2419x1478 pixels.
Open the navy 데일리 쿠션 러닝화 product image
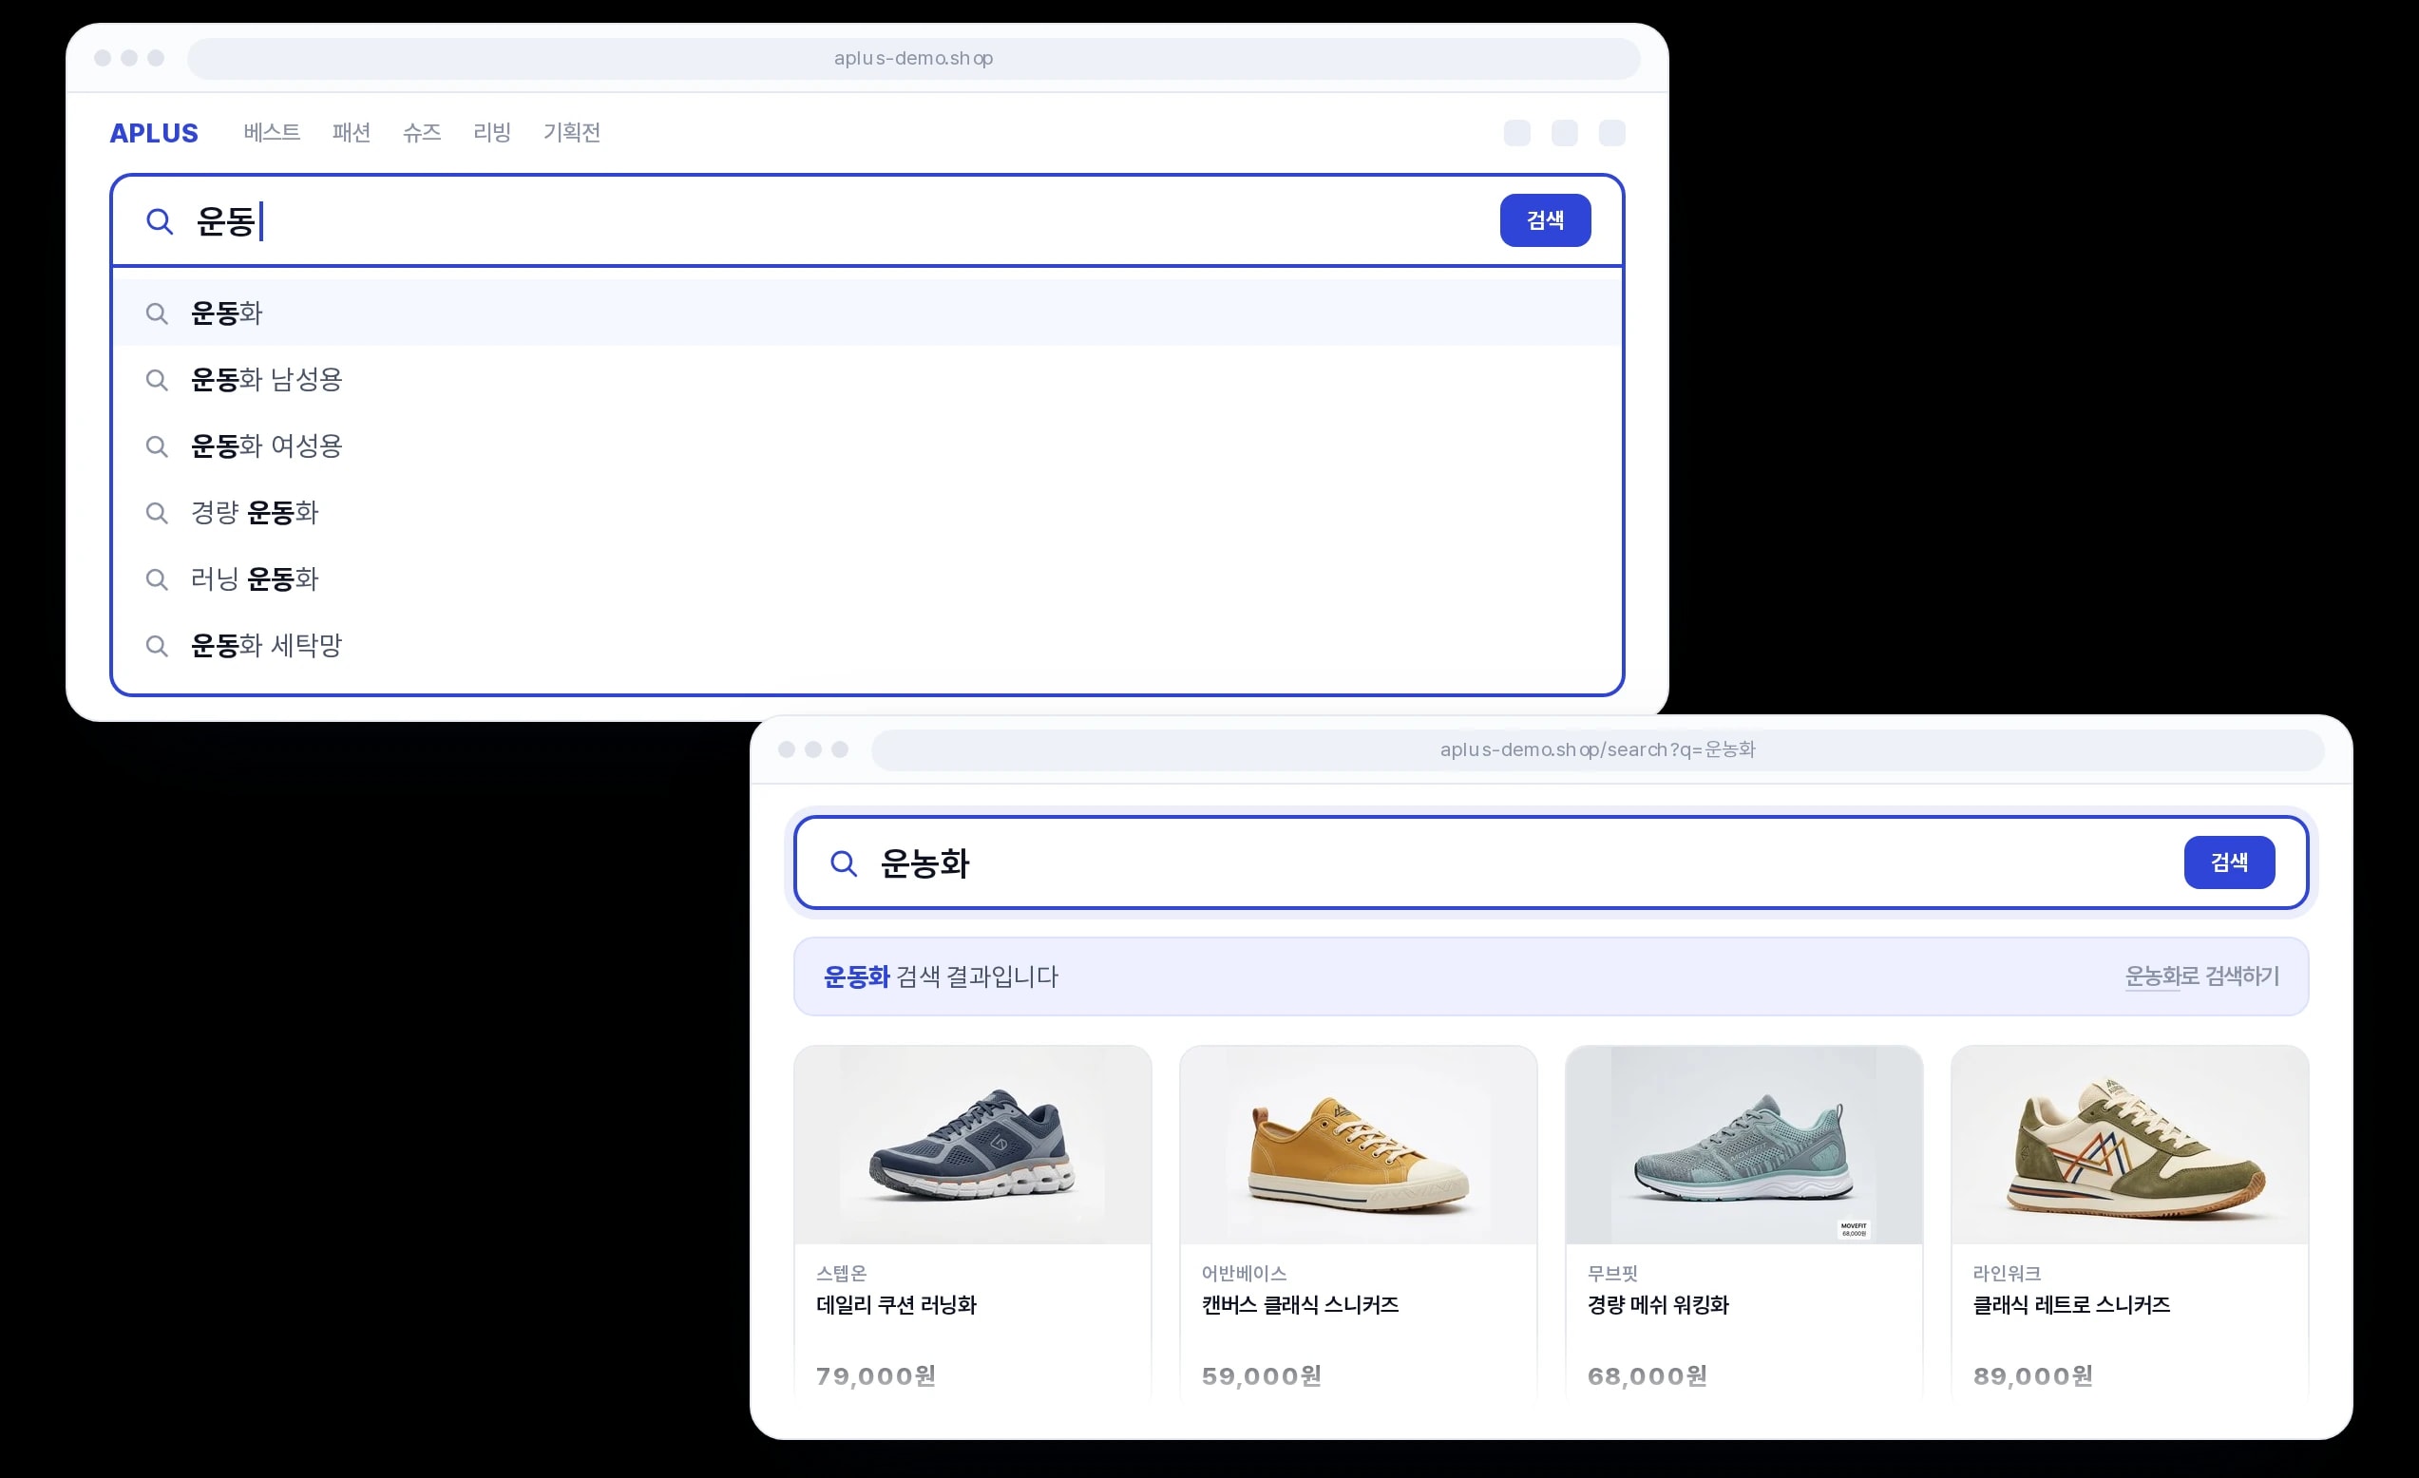tap(973, 1146)
